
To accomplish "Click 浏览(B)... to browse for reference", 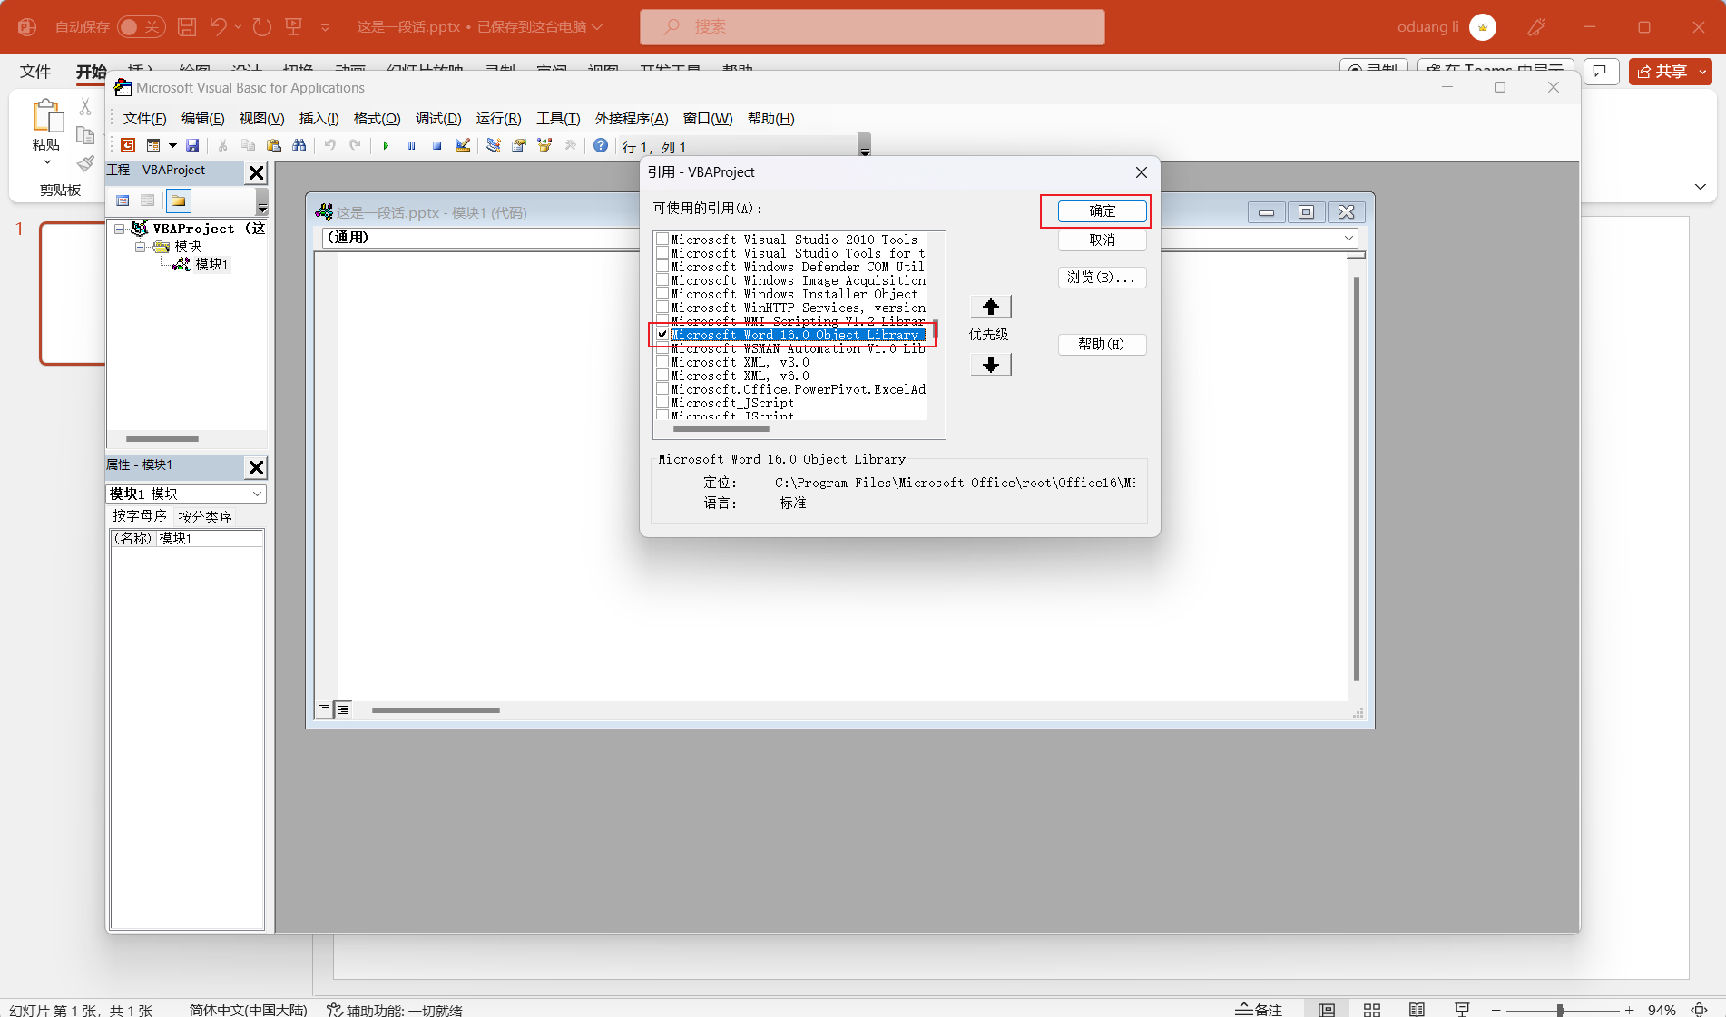I will [1102, 278].
